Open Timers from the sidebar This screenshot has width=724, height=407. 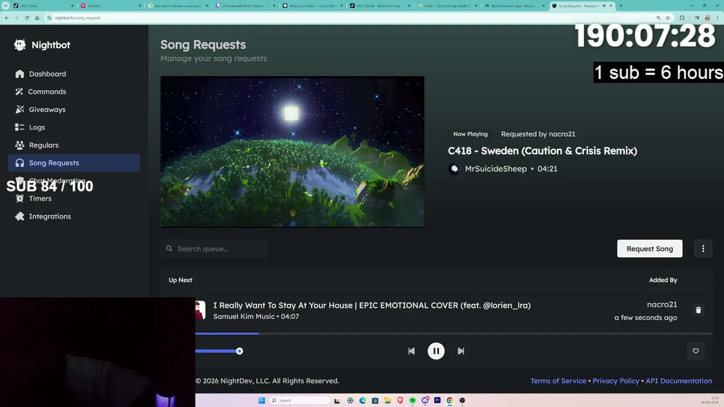(74, 198)
